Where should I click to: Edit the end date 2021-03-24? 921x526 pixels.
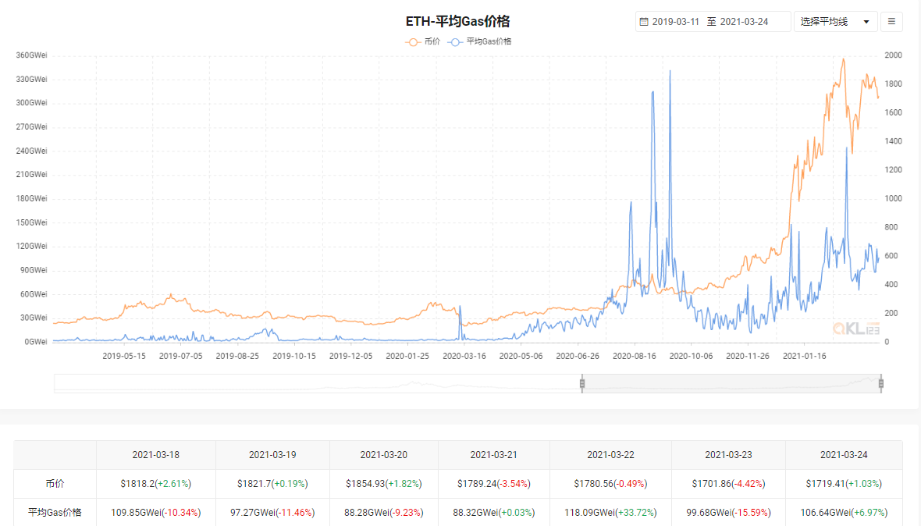[x=744, y=22]
